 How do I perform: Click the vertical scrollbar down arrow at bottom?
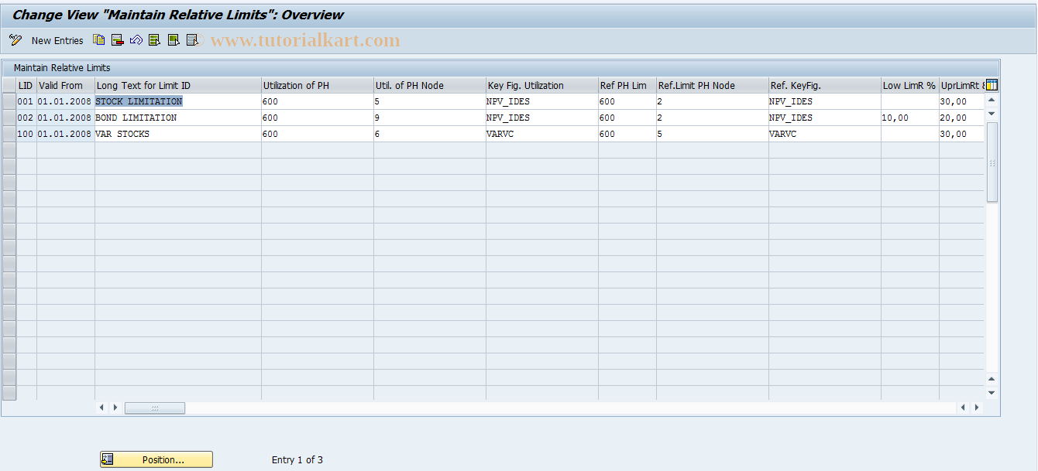[992, 394]
